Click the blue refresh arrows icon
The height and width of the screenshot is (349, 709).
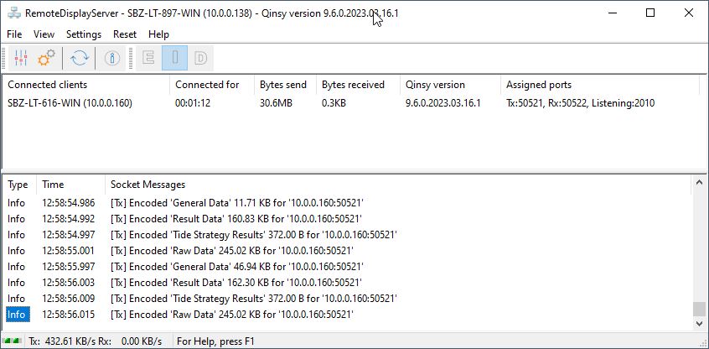[80, 58]
